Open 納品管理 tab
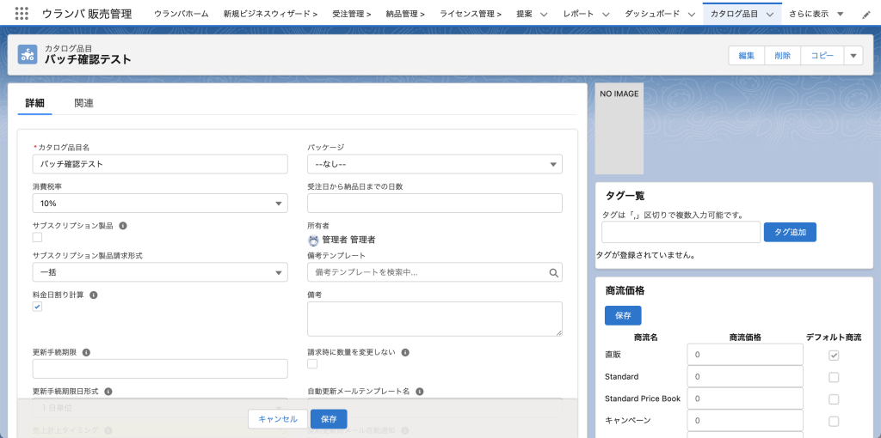This screenshot has height=438, width=881. (405, 14)
